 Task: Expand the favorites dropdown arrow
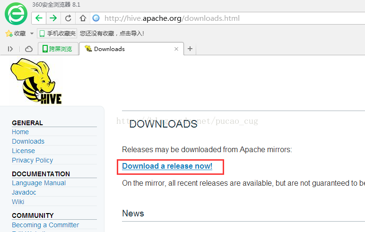(32, 34)
